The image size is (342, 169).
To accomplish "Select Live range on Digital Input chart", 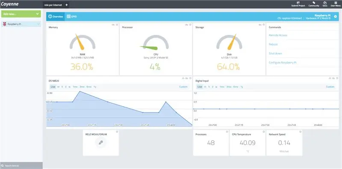I will tap(200, 87).
